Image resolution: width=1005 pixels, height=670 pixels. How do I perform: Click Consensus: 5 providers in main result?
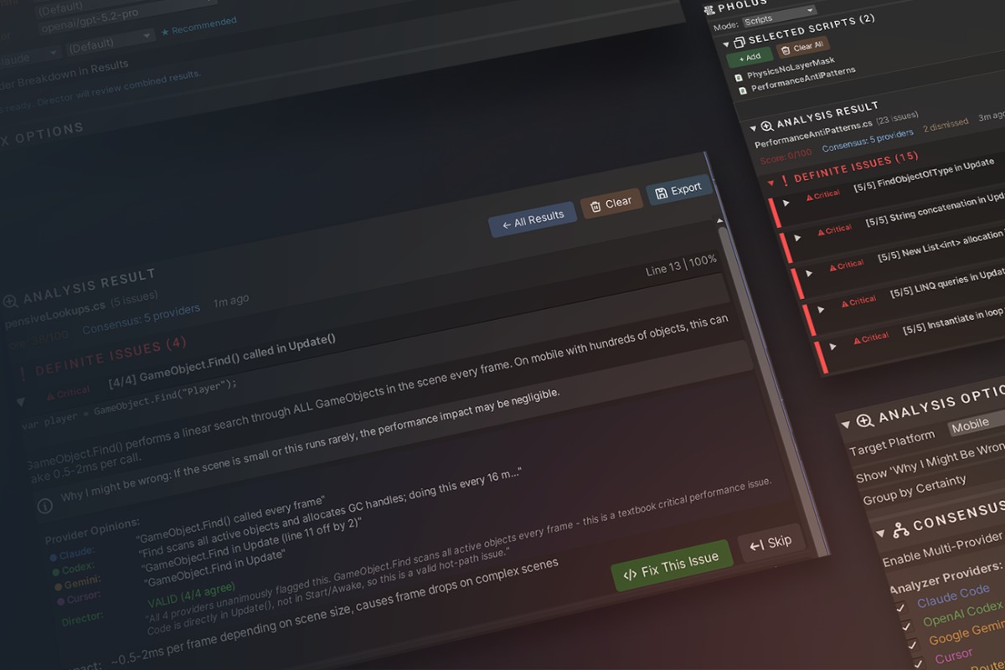point(141,317)
